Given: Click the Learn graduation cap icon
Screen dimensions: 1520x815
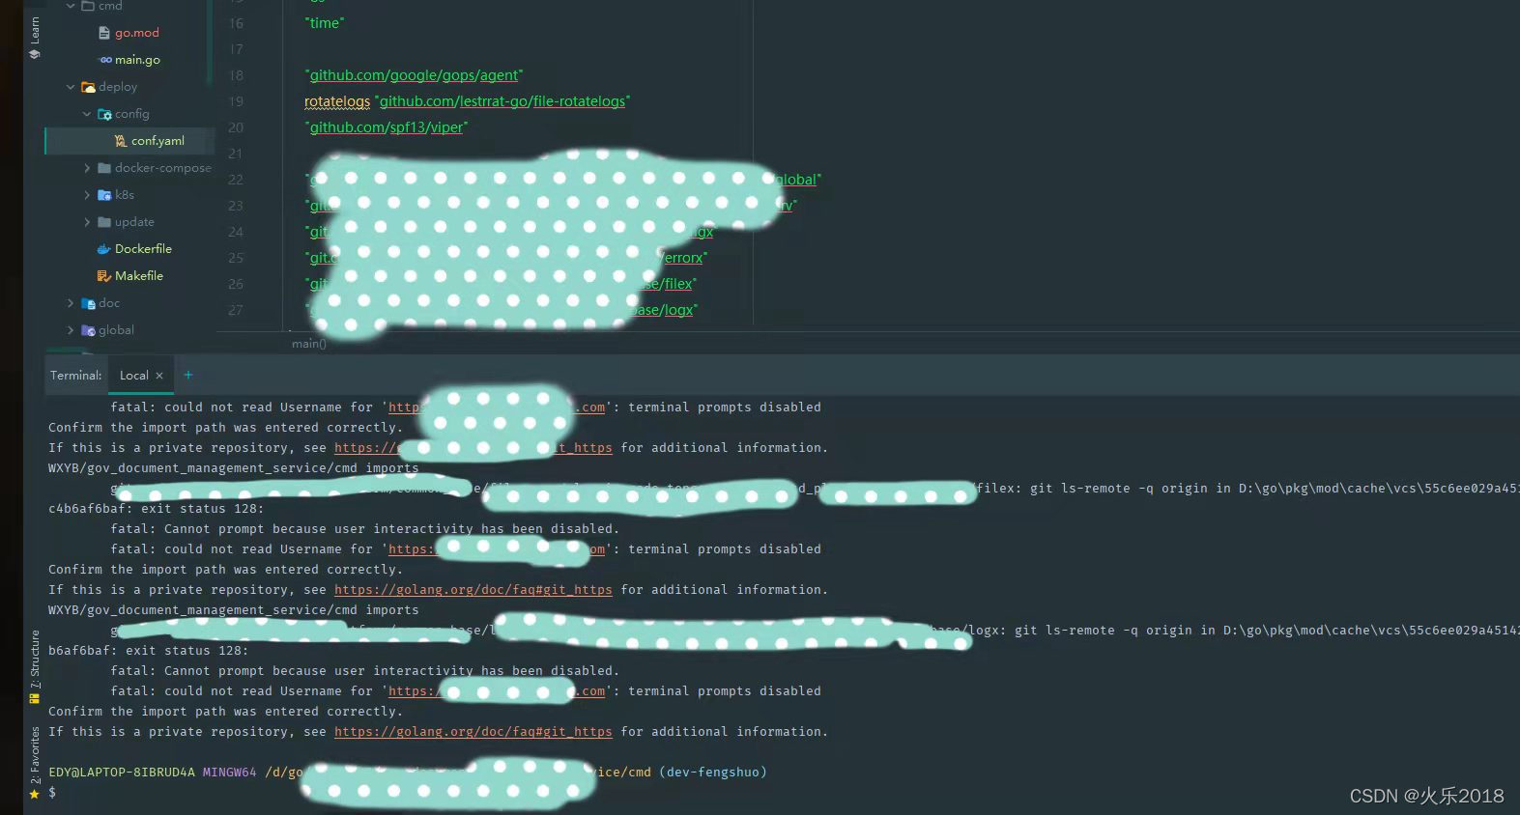Looking at the screenshot, I should tap(35, 54).
